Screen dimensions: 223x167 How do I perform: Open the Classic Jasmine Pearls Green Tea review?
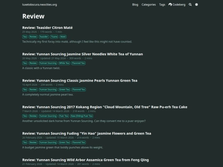click(80, 80)
